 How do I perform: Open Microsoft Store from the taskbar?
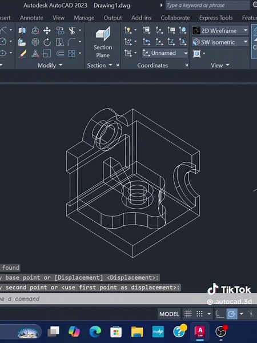pyautogui.click(x=116, y=332)
